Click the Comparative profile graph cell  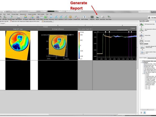115,46
